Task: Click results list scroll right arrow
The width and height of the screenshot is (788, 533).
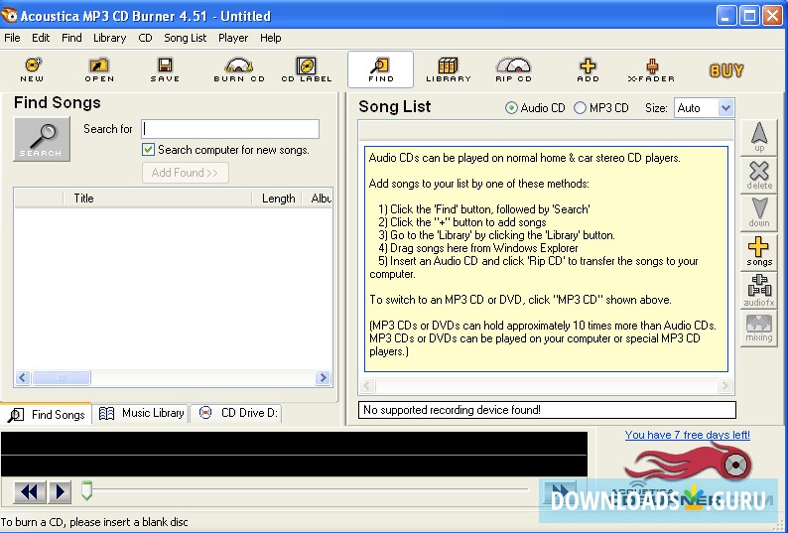Action: pyautogui.click(x=323, y=377)
